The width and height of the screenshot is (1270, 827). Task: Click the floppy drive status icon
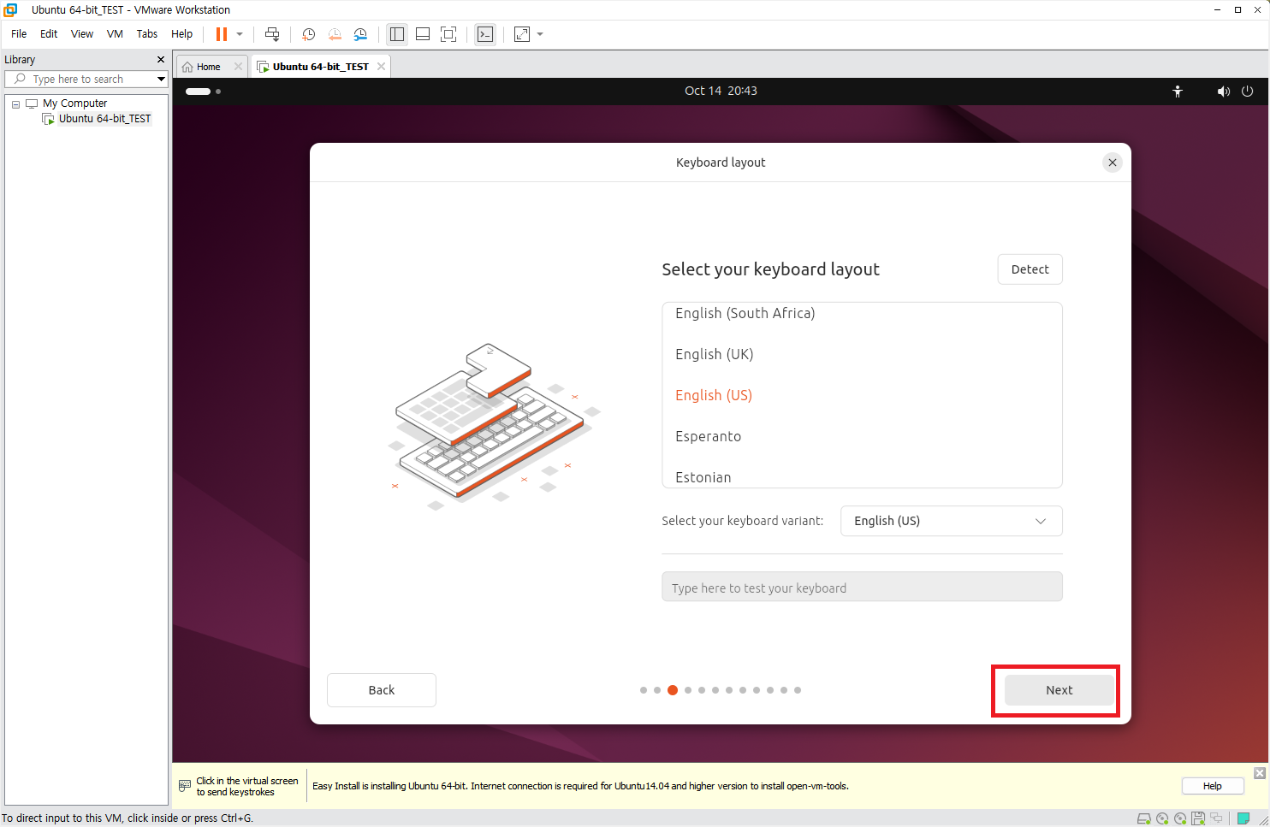(x=1198, y=818)
